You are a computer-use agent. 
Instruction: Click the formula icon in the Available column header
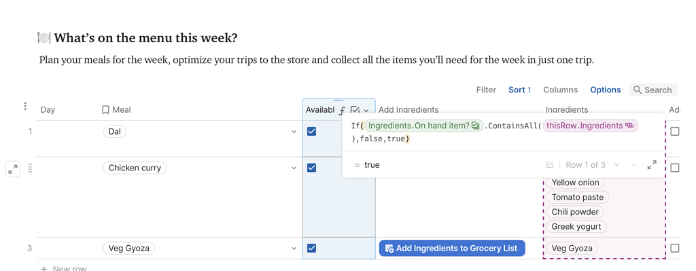342,111
